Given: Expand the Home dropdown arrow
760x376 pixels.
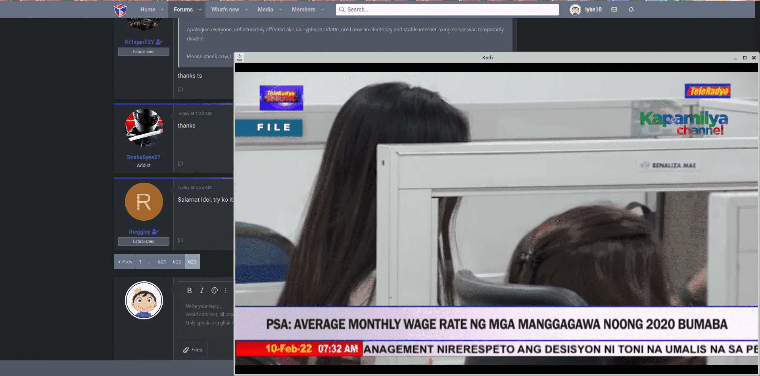Looking at the screenshot, I should 163,10.
